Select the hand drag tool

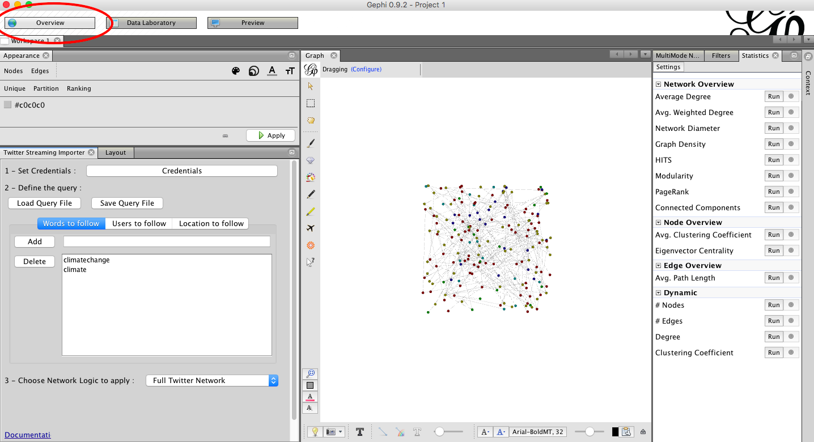click(x=311, y=120)
